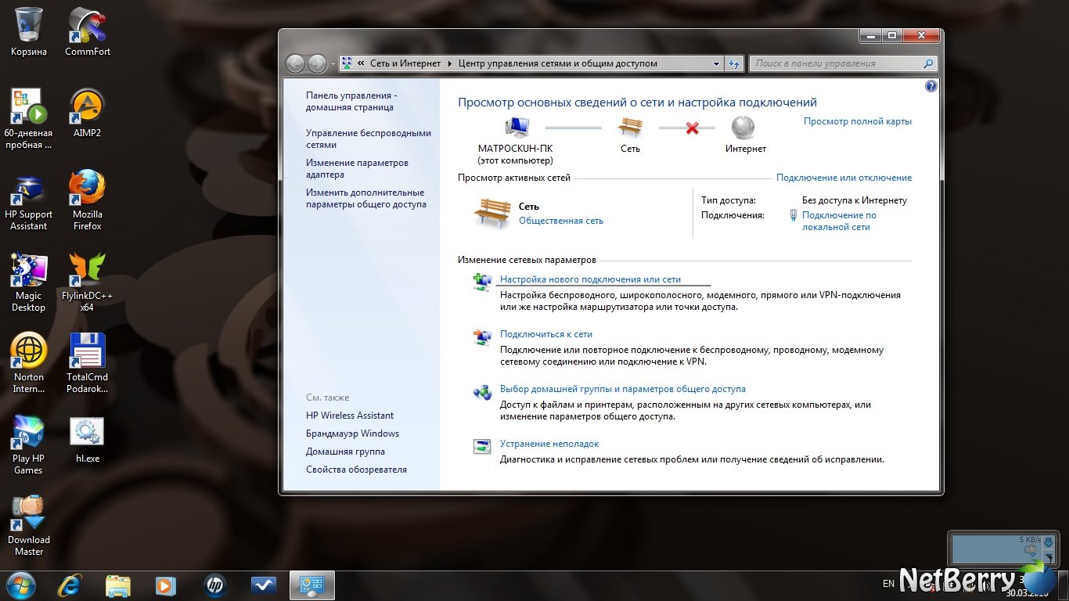
Task: Launch AIMP2 from the desktop
Action: pos(88,113)
